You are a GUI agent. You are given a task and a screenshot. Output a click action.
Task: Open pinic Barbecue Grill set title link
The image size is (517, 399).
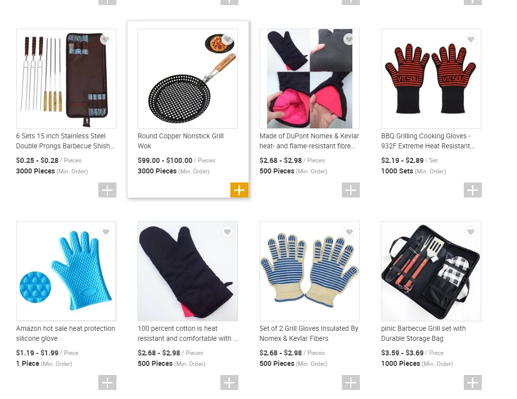tap(423, 333)
